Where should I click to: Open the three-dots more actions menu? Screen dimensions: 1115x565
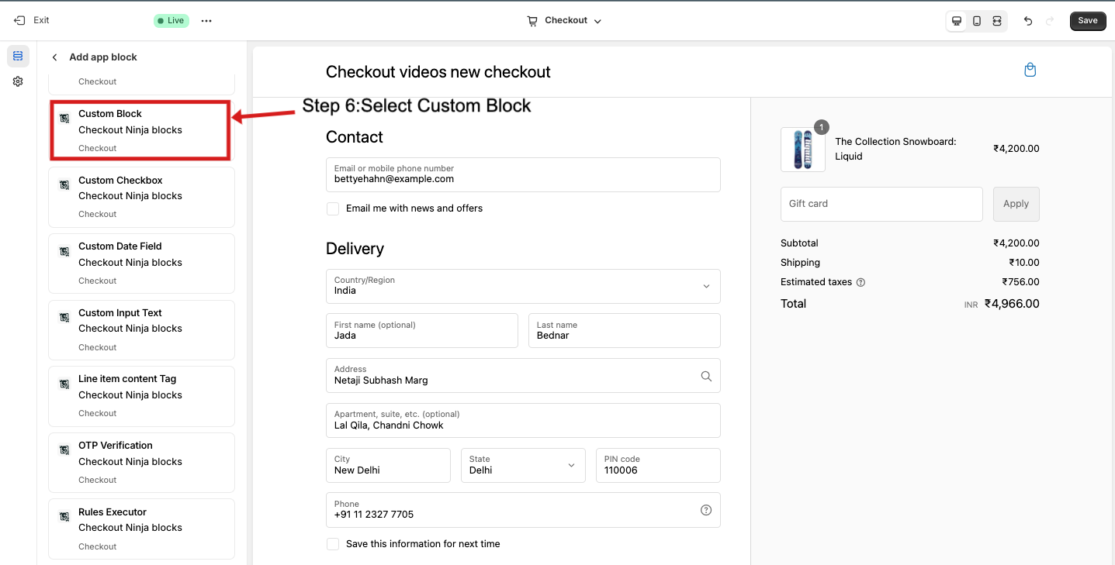[x=206, y=21]
